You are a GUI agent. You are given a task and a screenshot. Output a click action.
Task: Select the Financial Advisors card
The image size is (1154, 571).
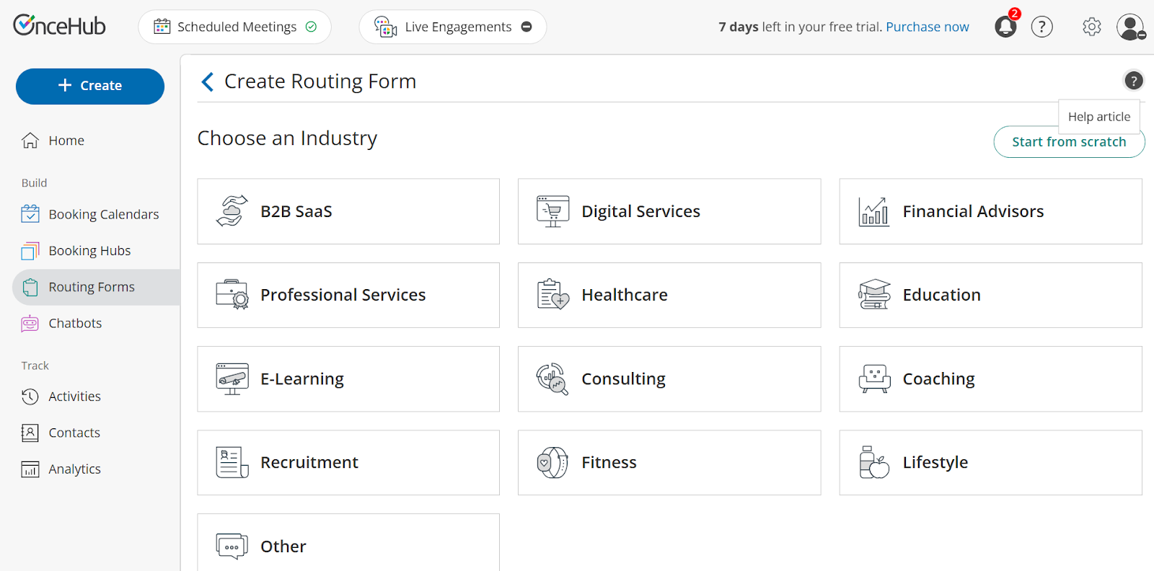point(990,212)
